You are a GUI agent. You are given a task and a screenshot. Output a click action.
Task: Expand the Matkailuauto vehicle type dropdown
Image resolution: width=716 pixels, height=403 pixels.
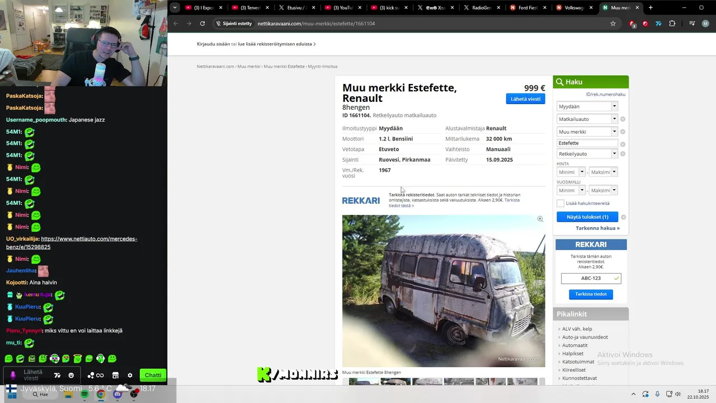tap(587, 119)
